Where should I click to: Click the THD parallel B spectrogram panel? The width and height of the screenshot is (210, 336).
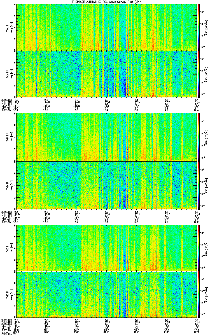click(x=106, y=185)
